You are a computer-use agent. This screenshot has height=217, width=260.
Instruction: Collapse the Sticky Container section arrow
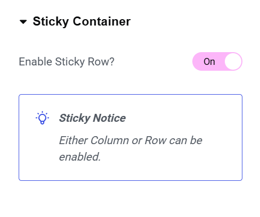coord(23,22)
